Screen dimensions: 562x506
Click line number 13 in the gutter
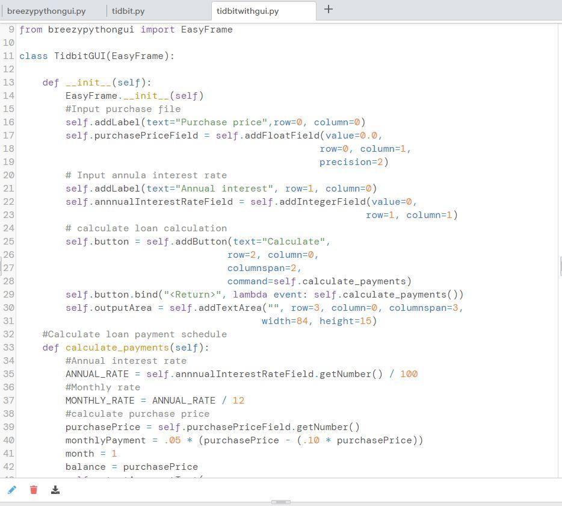tap(8, 83)
